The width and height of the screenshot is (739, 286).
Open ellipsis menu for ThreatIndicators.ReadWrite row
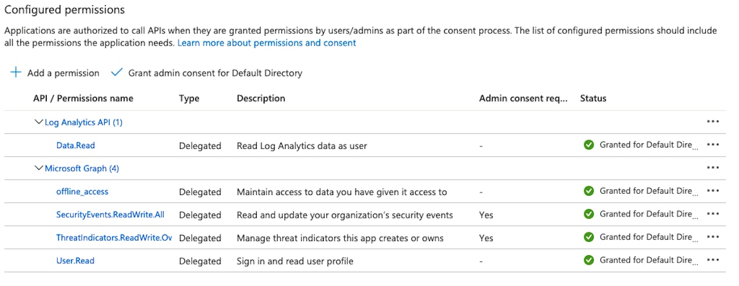[713, 237]
